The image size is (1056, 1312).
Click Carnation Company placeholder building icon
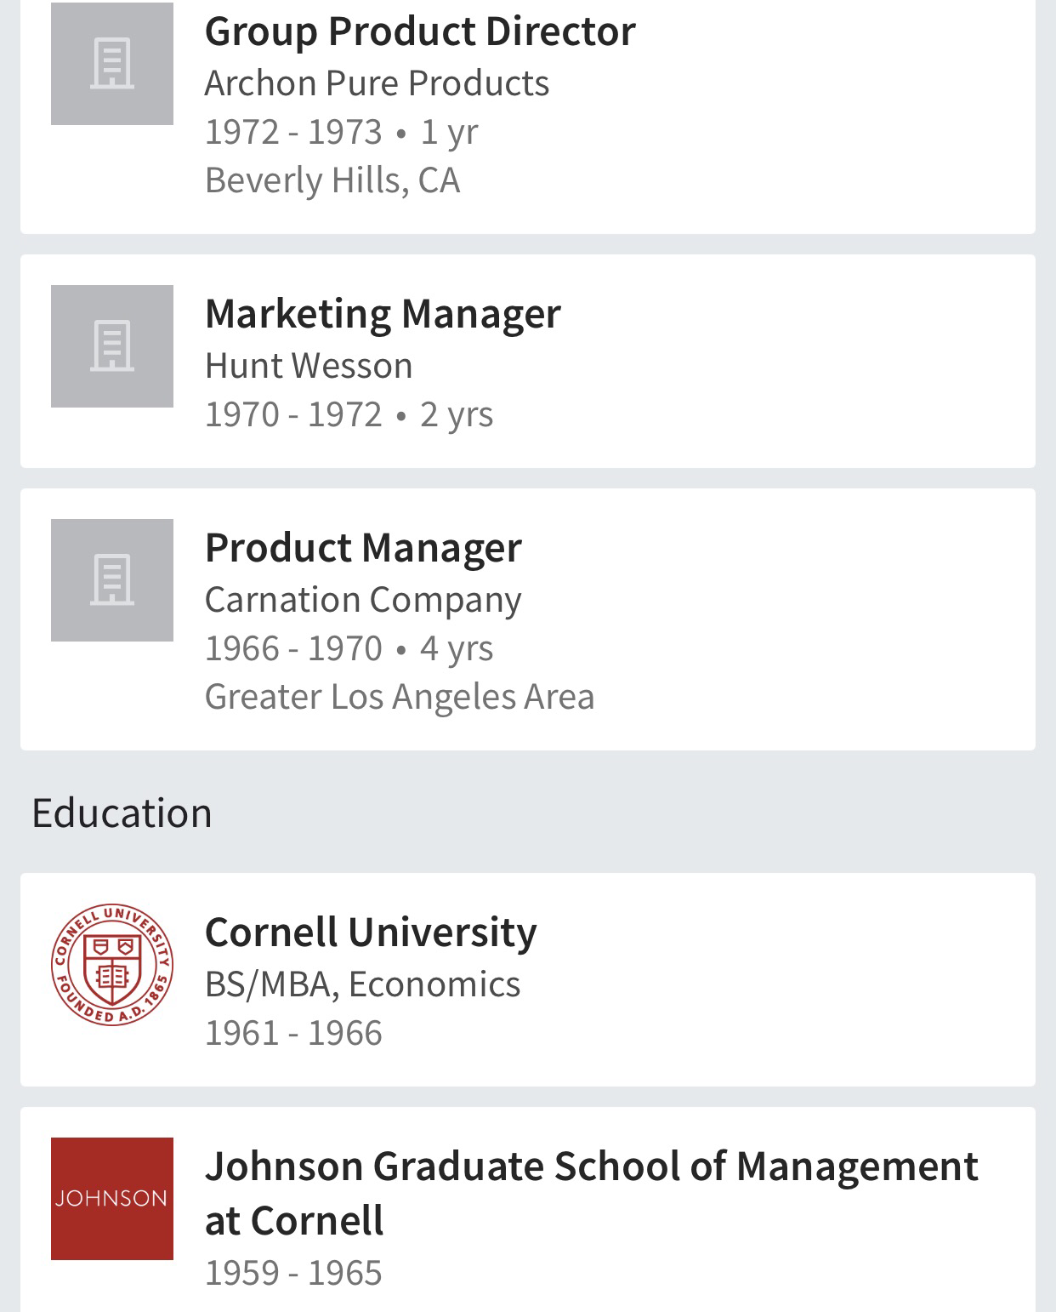112,580
